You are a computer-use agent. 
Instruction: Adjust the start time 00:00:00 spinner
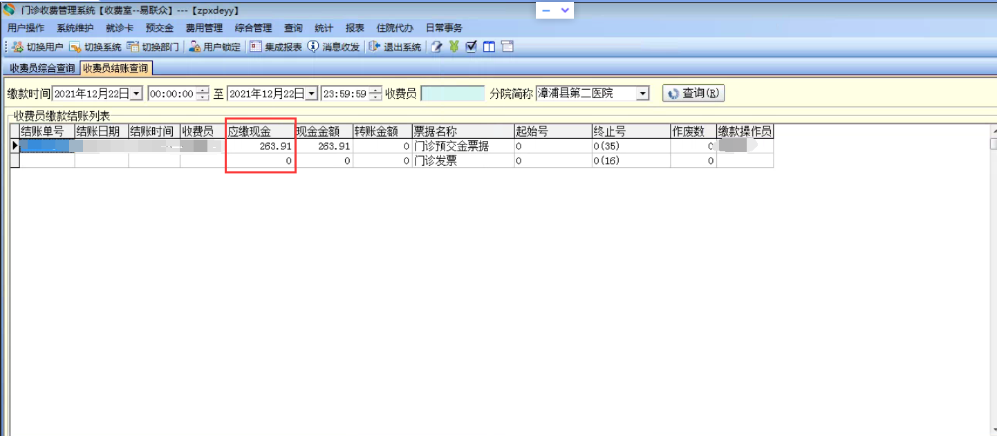(202, 93)
